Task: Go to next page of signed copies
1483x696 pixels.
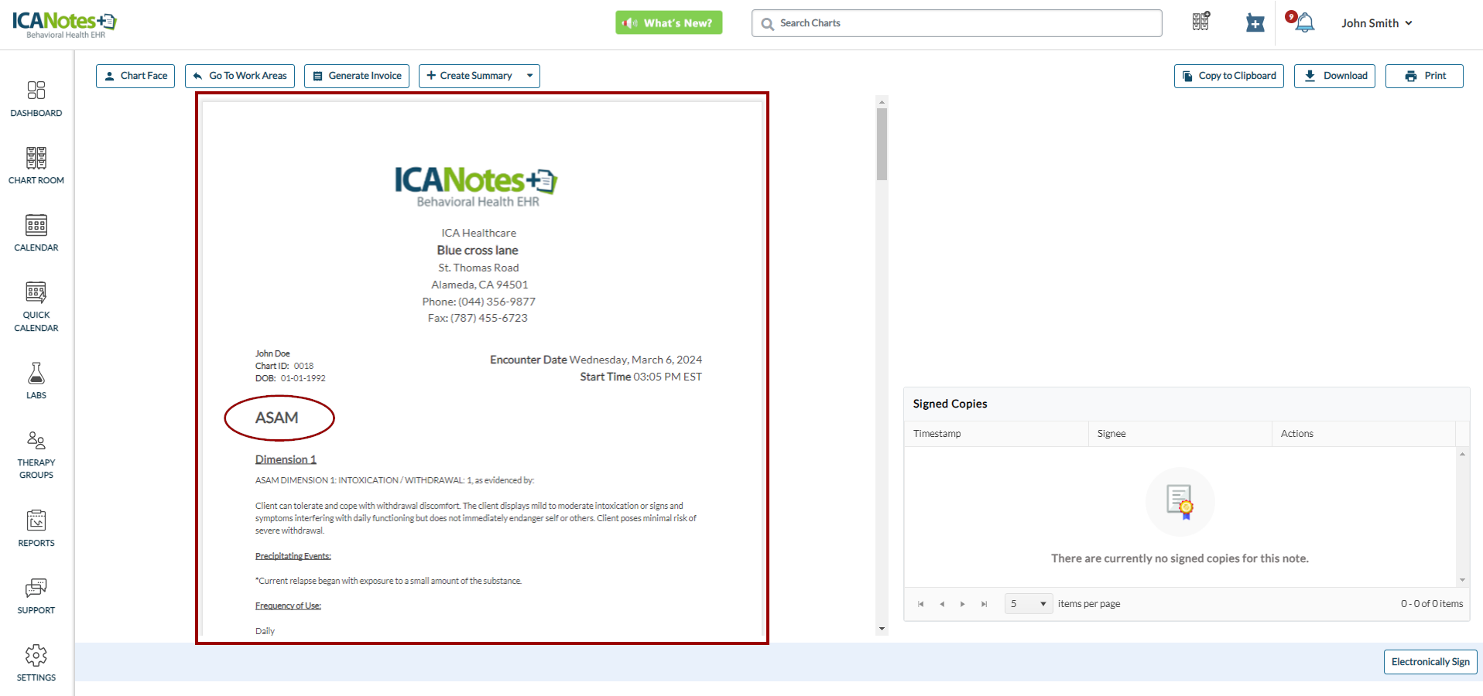Action: pos(963,604)
